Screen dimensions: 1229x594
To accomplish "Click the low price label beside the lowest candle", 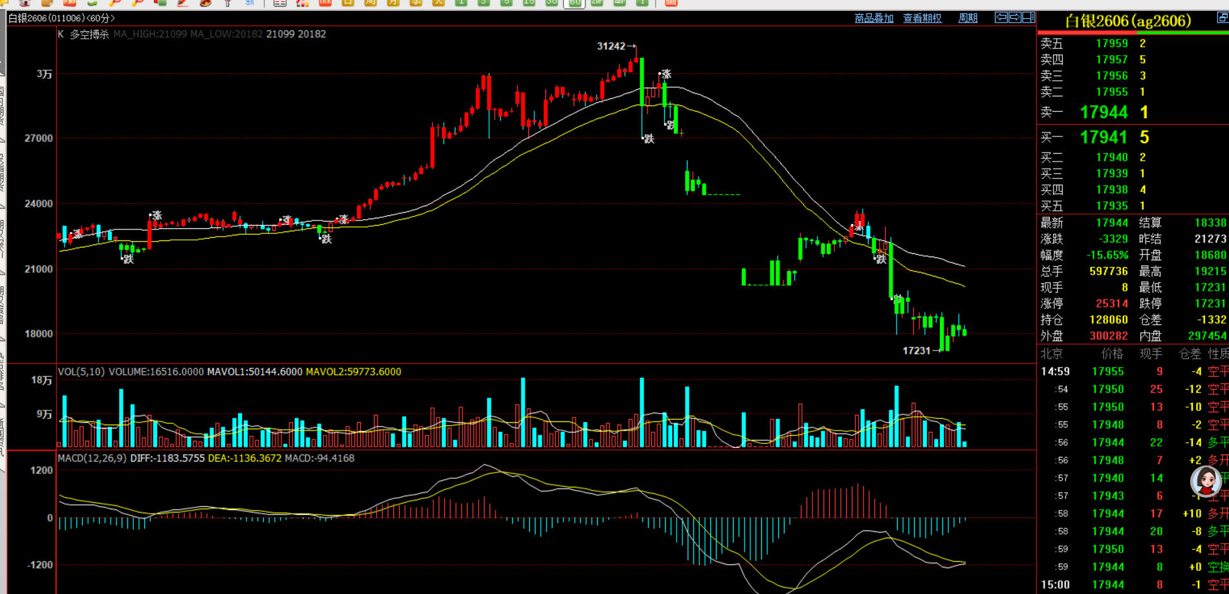I will 917,350.
